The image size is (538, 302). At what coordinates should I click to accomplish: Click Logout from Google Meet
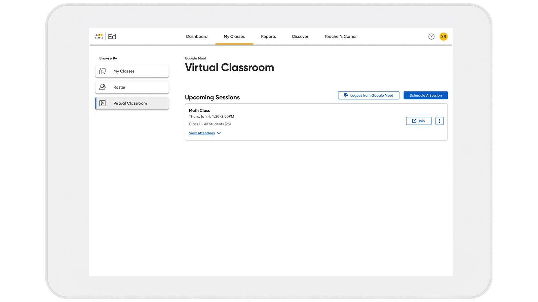[x=369, y=95]
